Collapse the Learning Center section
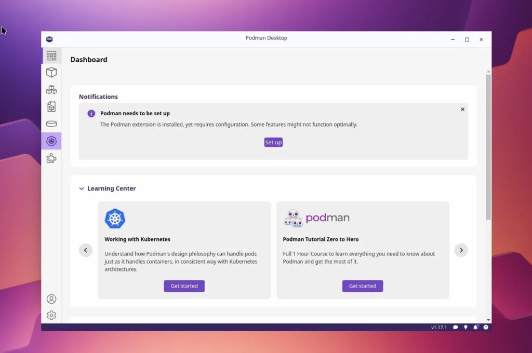This screenshot has height=353, width=532. tap(81, 188)
